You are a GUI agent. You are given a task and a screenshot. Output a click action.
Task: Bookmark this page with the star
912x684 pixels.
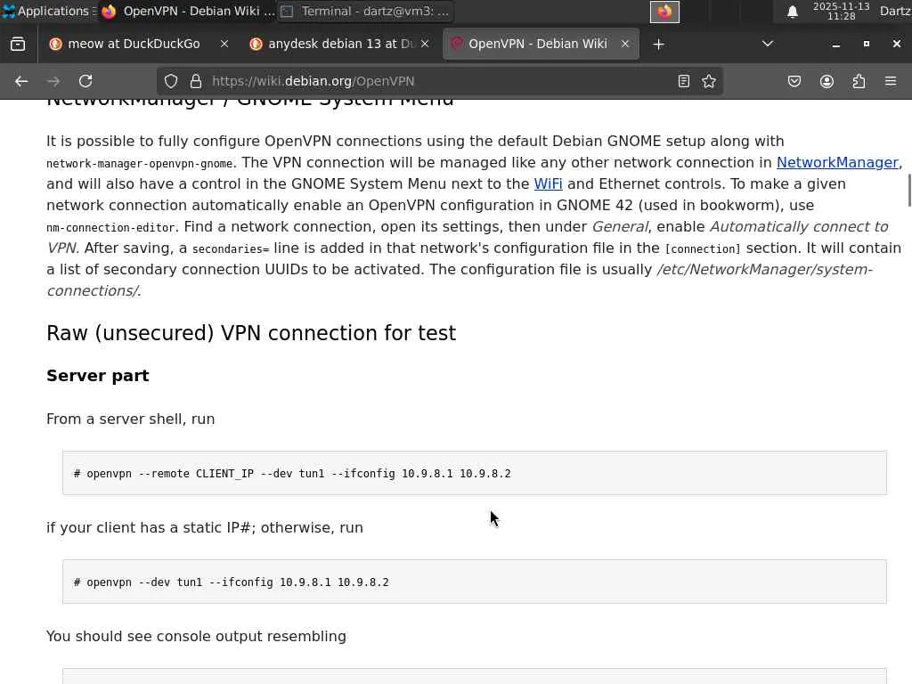pos(709,81)
